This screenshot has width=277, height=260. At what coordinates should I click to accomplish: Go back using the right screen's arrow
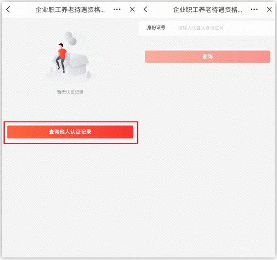click(145, 9)
